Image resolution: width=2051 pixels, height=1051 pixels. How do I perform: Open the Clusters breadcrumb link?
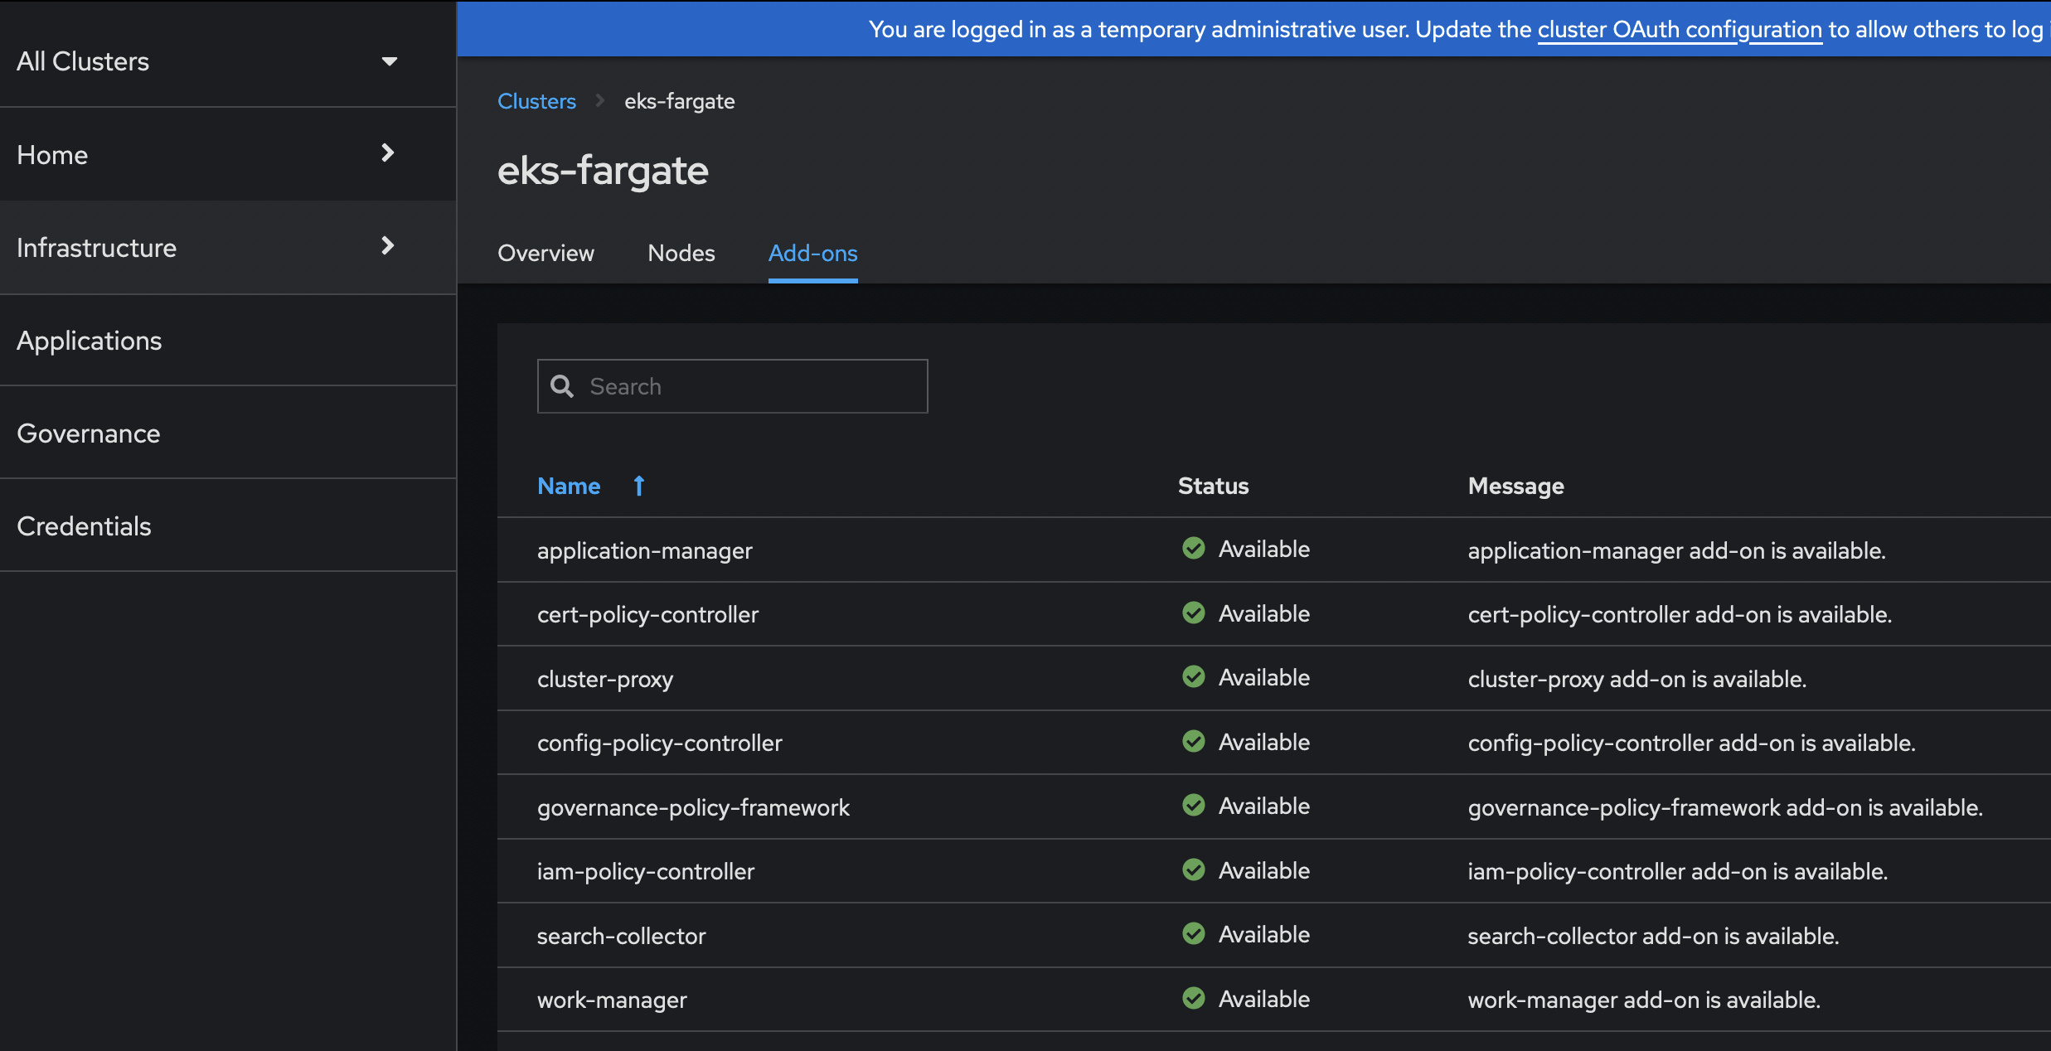pos(536,101)
